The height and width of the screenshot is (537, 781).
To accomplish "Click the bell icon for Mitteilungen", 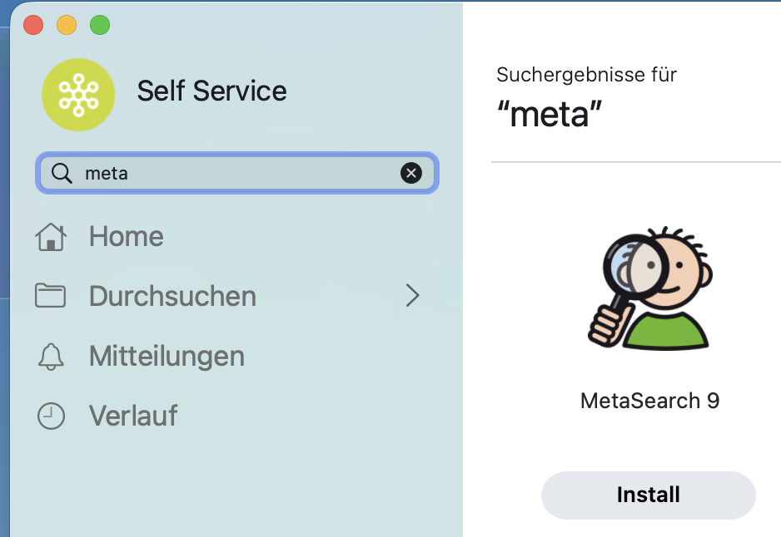I will [51, 357].
